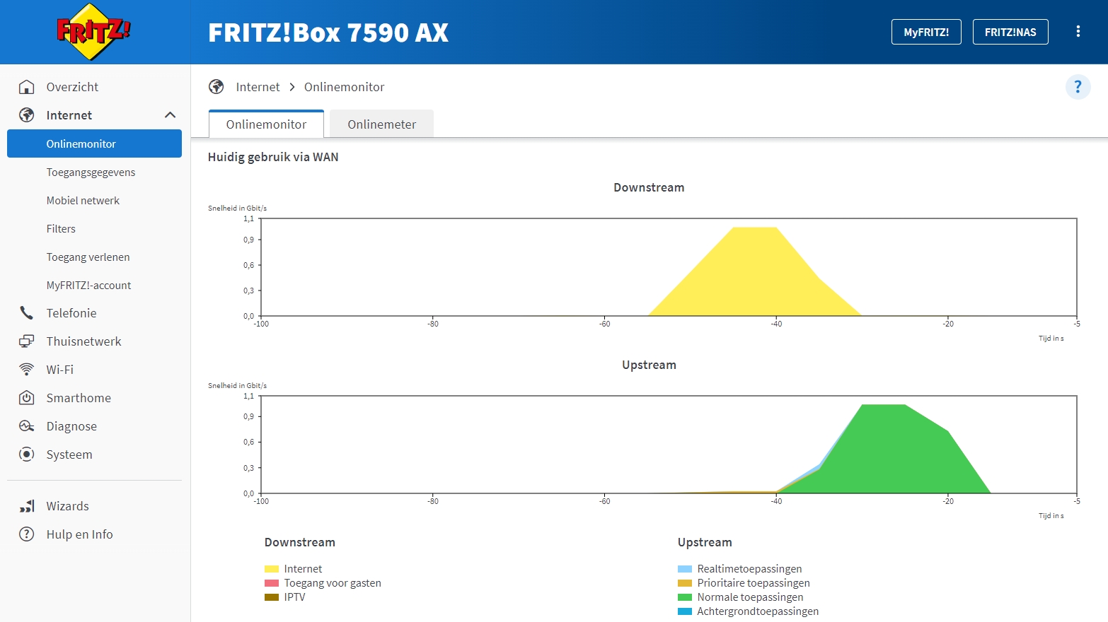Go to Toegangsgegevens in the sidebar
Viewport: 1108px width, 622px height.
(x=91, y=172)
